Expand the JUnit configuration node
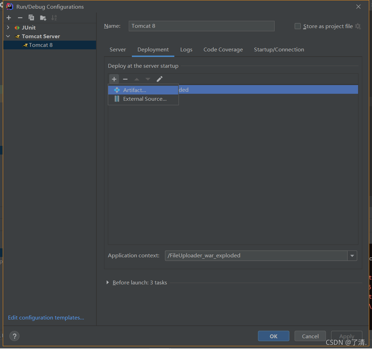 pos(8,27)
